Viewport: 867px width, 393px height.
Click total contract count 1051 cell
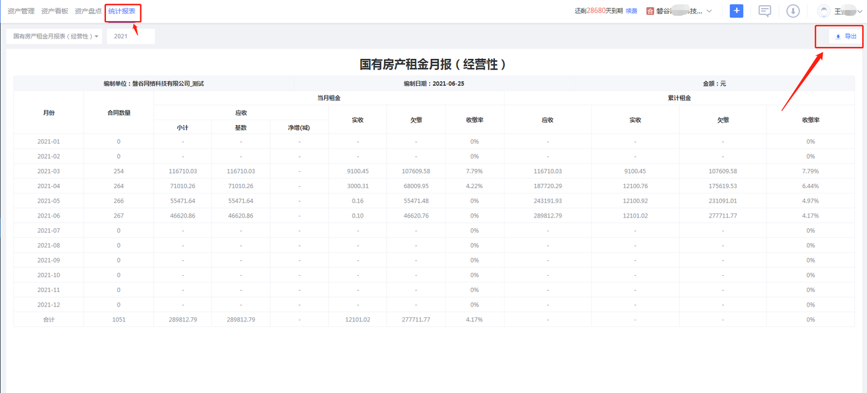[119, 320]
